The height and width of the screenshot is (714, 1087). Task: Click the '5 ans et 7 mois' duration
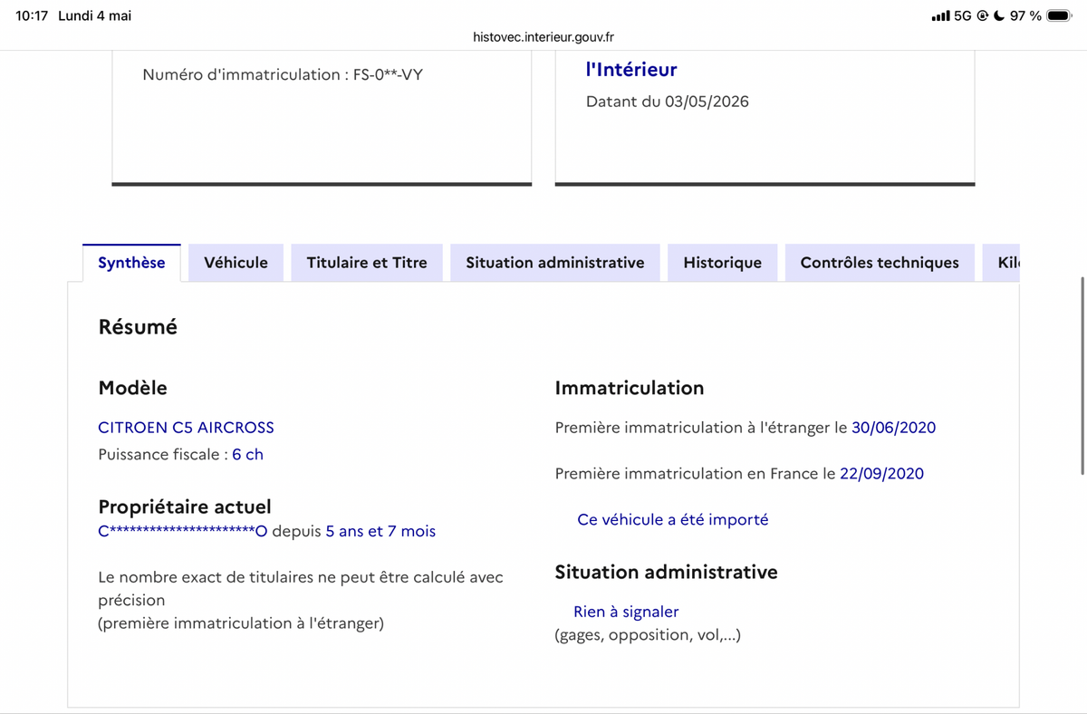tap(380, 531)
